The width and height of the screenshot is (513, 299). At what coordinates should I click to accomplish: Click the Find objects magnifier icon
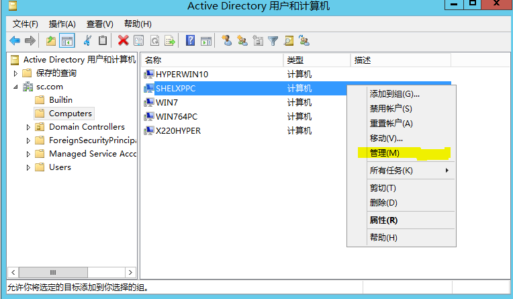pyautogui.click(x=289, y=41)
